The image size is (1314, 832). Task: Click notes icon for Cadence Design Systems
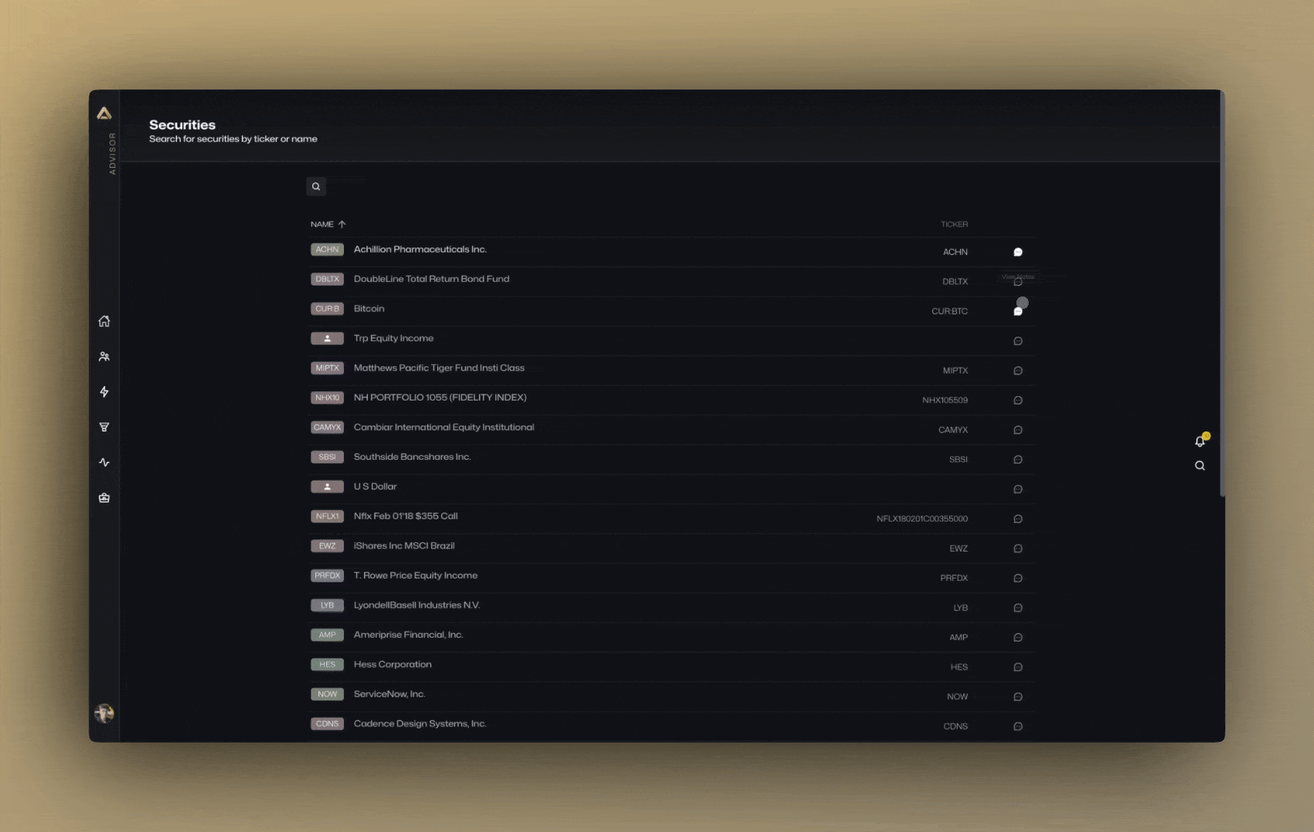(x=1018, y=726)
